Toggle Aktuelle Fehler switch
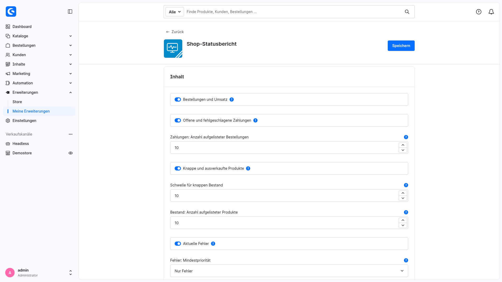The image size is (502, 282). click(178, 244)
